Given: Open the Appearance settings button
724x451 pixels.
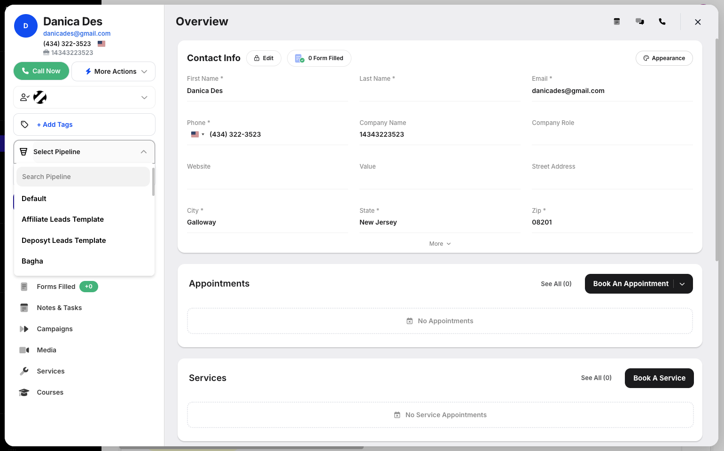Looking at the screenshot, I should click(664, 58).
